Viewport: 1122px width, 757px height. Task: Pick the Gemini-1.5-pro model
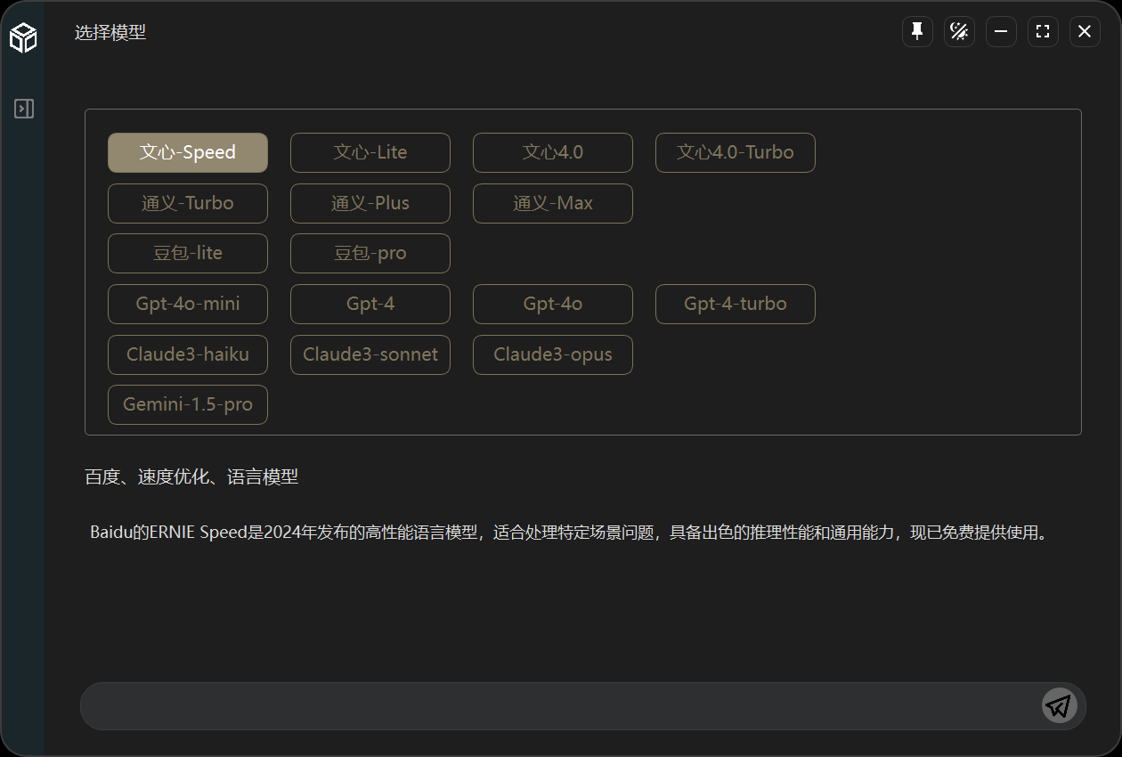tap(188, 404)
